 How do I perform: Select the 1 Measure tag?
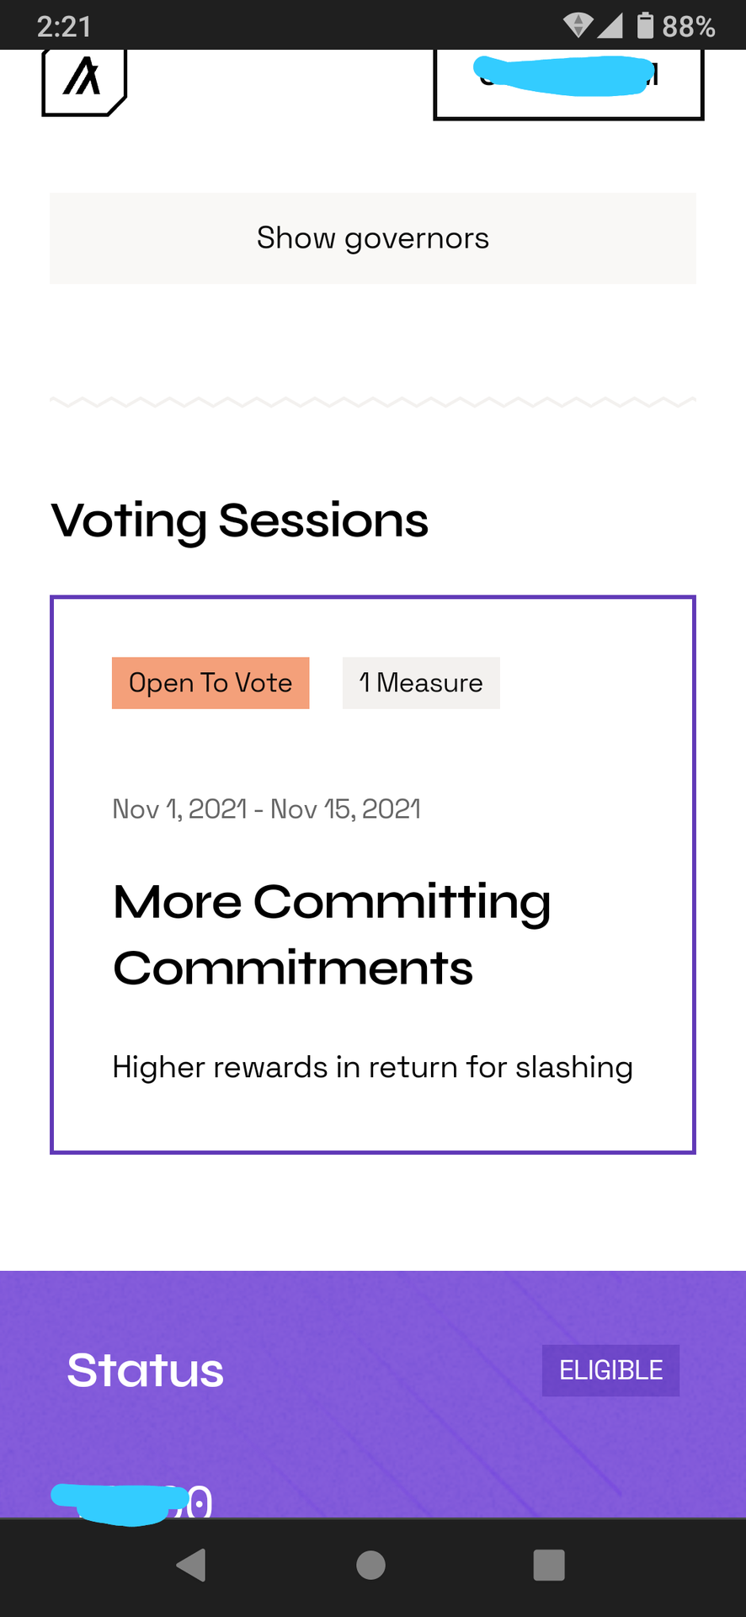click(421, 683)
